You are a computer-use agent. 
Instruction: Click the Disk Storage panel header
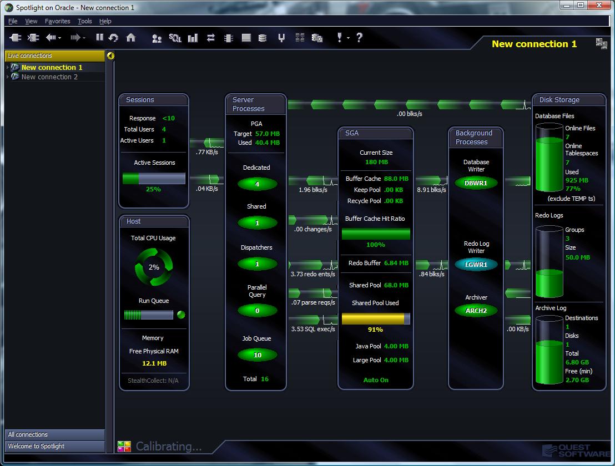[569, 100]
